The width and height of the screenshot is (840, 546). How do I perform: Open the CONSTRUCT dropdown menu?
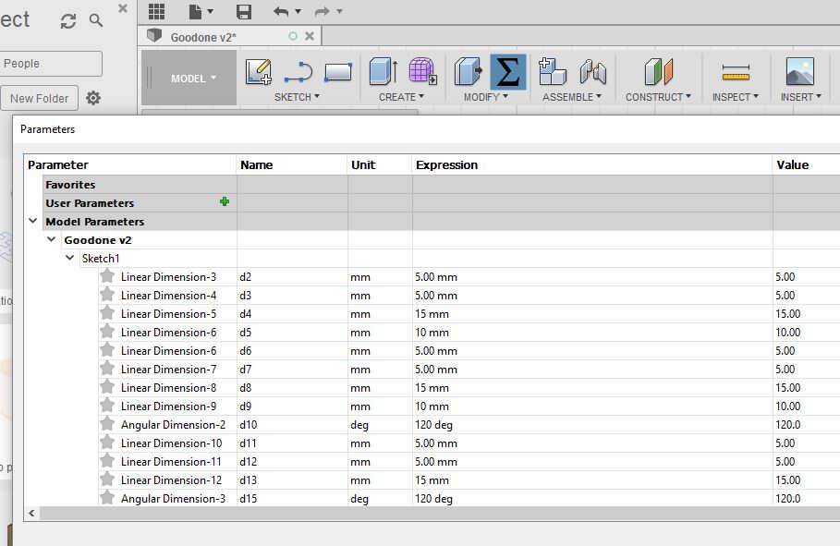pyautogui.click(x=658, y=97)
